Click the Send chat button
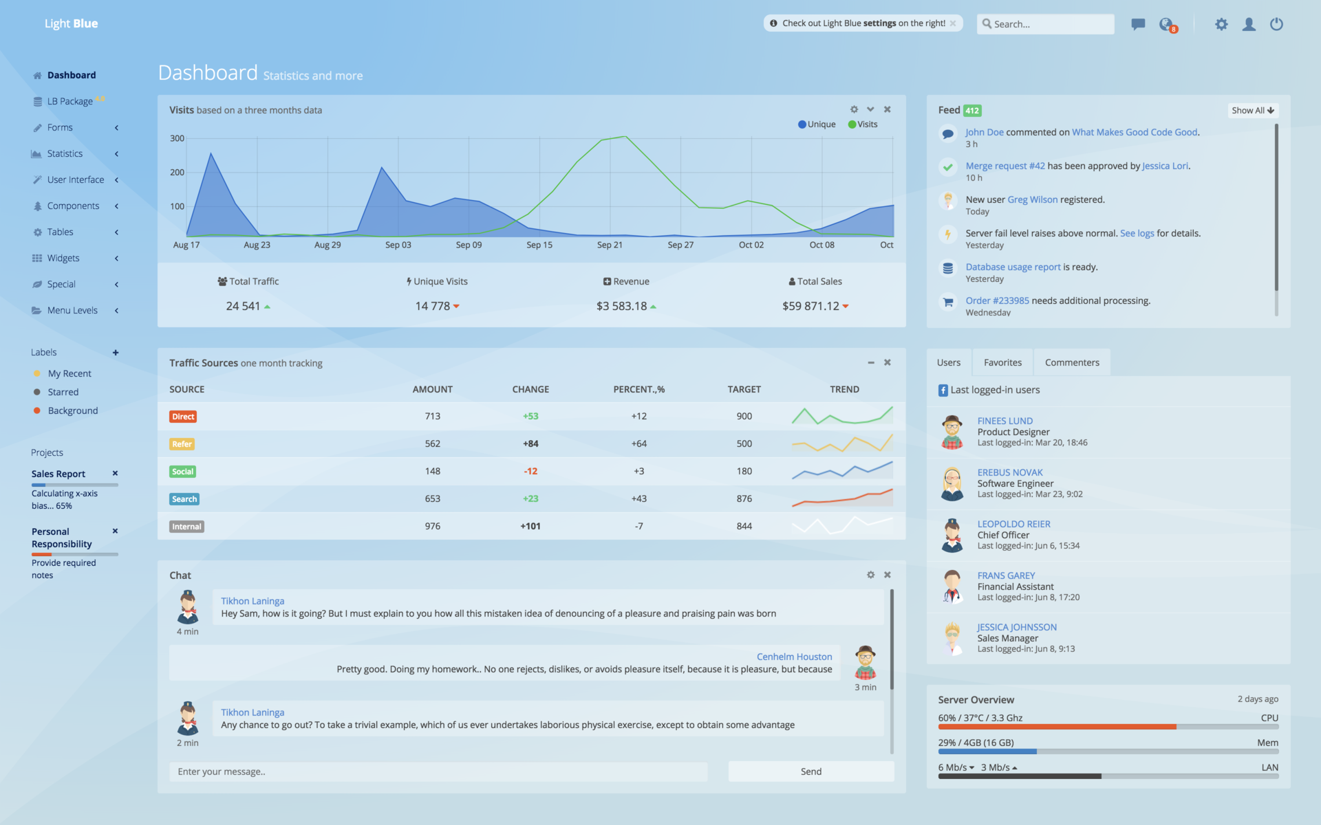Image resolution: width=1321 pixels, height=825 pixels. [811, 771]
